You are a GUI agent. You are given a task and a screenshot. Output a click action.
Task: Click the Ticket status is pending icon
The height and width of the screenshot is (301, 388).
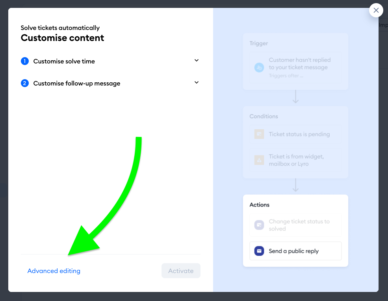pyautogui.click(x=259, y=134)
